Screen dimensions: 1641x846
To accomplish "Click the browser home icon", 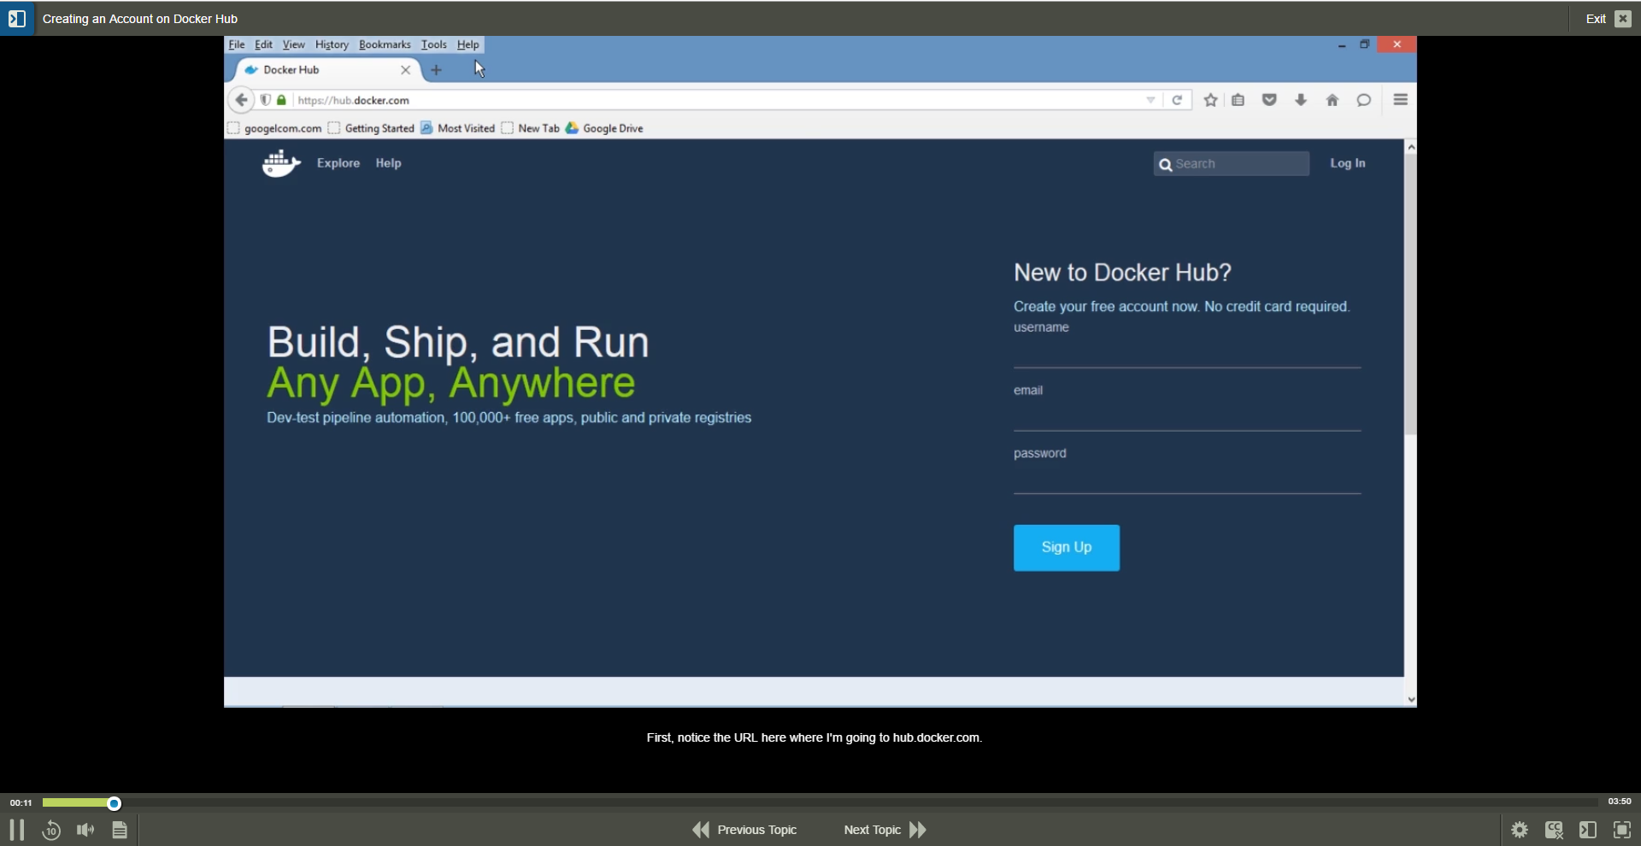I will (1332, 100).
